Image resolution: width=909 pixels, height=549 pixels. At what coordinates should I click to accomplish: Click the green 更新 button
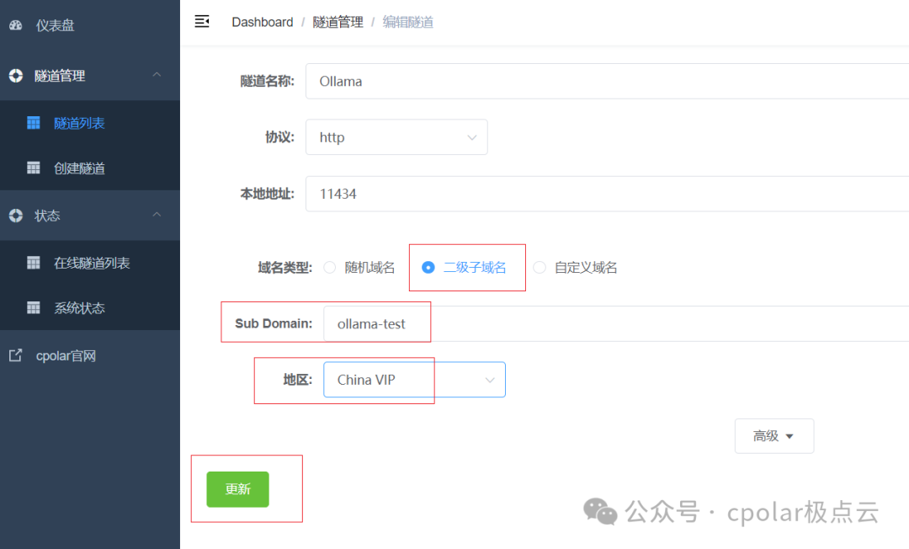(237, 489)
